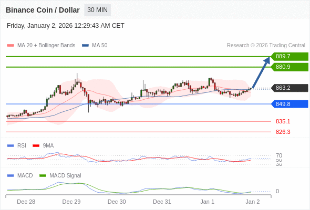310x210 pixels.
Task: Click the 835.1 red support value
Action: [283, 121]
